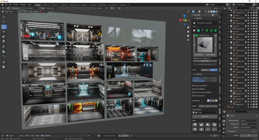This screenshot has height=140, width=259.
Task: Hide Scene12 collection with eye icon
Action: point(251,15)
